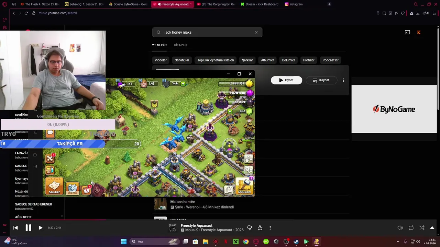440x247 pixels.
Task: Open the in-game chat speech bubble
Action: (50, 133)
